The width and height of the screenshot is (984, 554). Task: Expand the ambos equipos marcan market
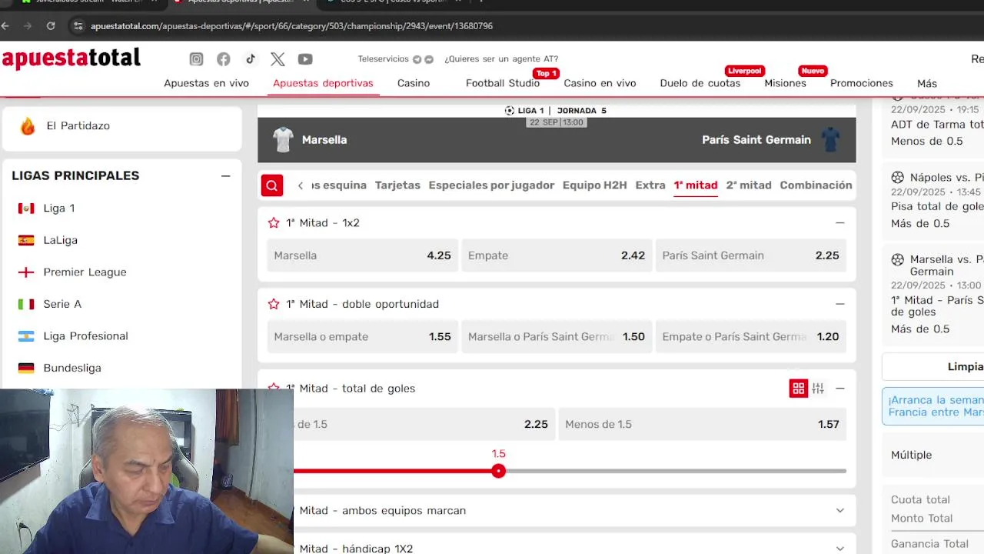pyautogui.click(x=839, y=510)
